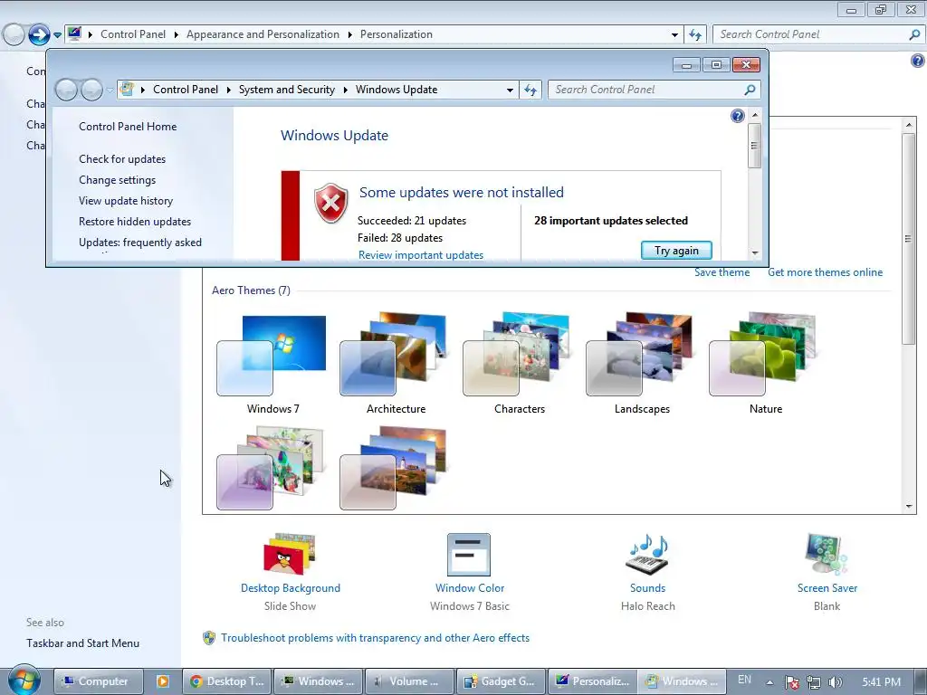The width and height of the screenshot is (927, 695).
Task: Open volume speaker tray icon
Action: point(835,682)
